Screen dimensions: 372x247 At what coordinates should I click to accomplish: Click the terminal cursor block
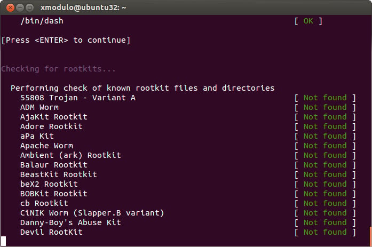(3, 241)
